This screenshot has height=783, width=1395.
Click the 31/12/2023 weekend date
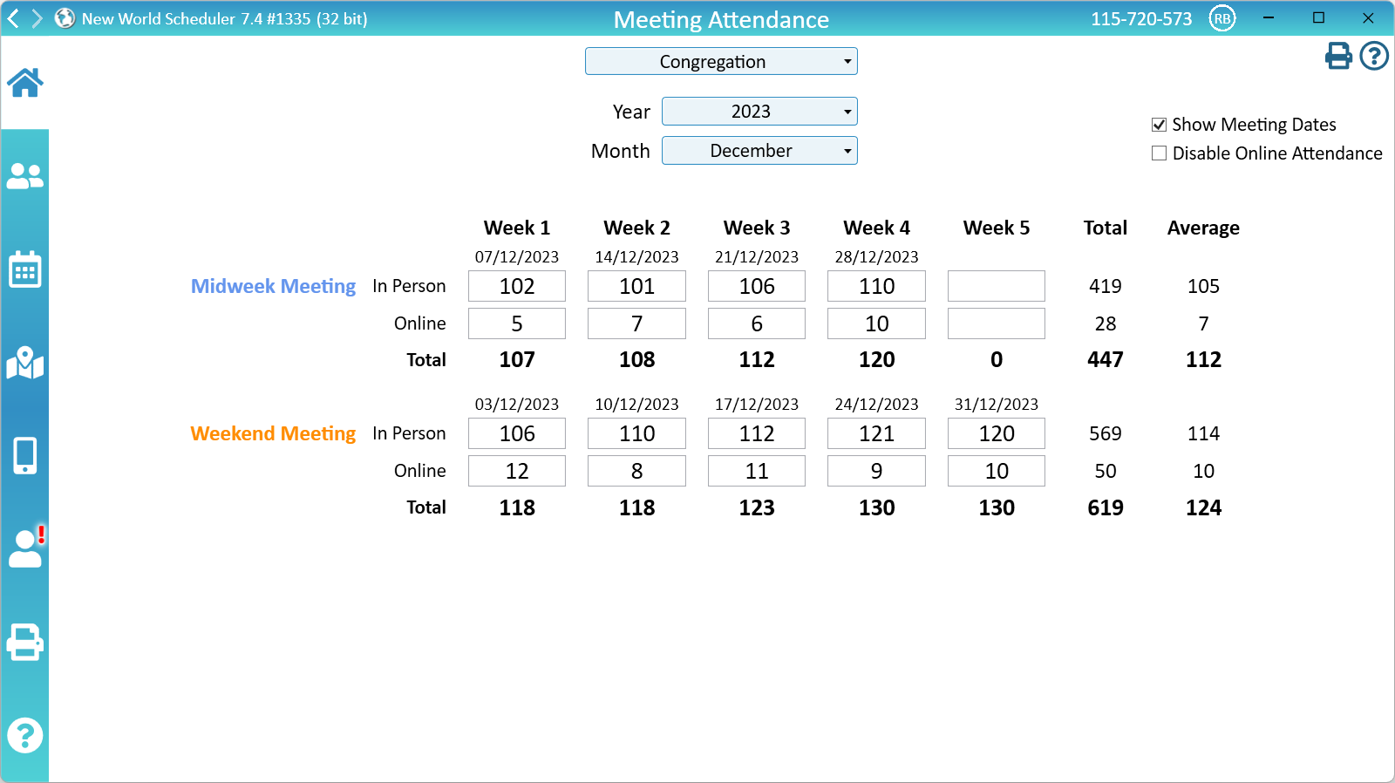tap(997, 405)
